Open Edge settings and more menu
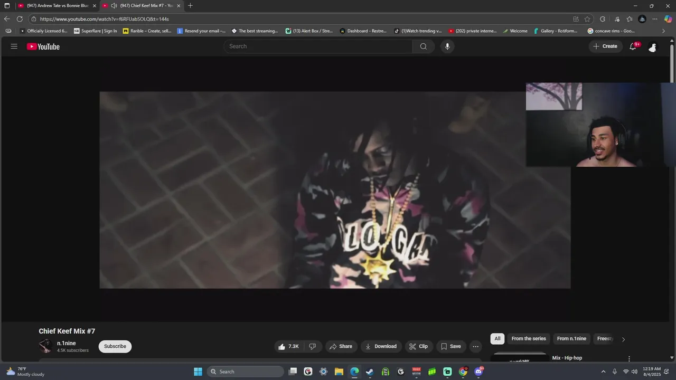The width and height of the screenshot is (676, 380). tap(655, 19)
